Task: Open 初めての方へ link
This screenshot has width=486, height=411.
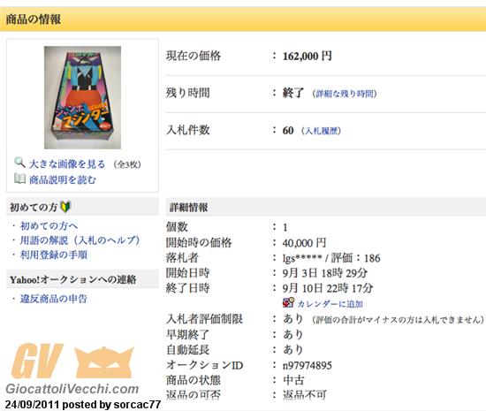Action: point(49,226)
